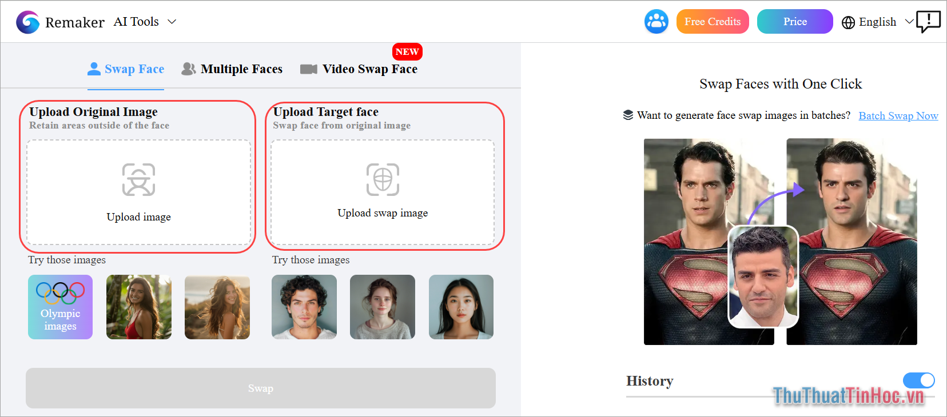Choose the curly-haired man target sample
This screenshot has width=947, height=417.
pyautogui.click(x=304, y=307)
